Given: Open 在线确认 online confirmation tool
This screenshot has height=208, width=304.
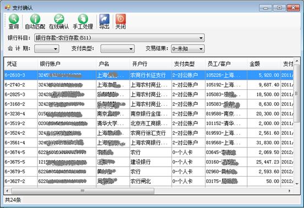Looking at the screenshot, I should click(x=59, y=21).
